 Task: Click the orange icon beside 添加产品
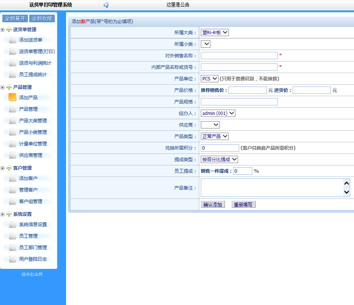click(x=12, y=97)
